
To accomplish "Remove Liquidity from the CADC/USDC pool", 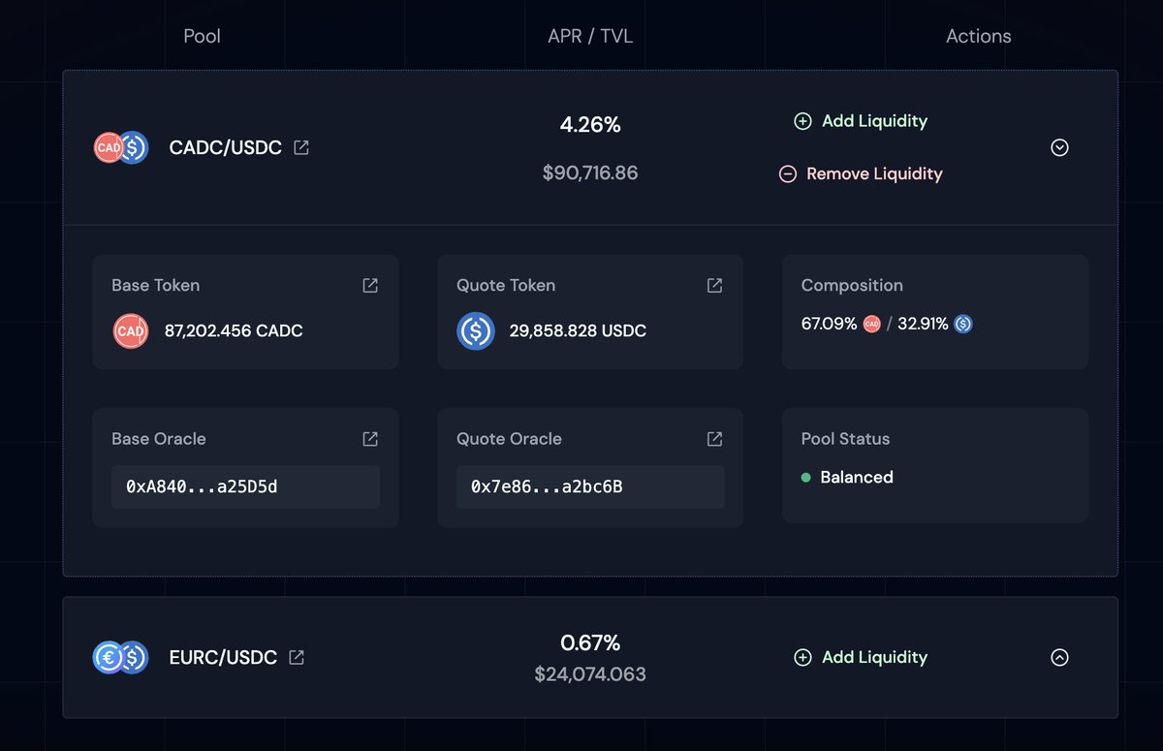I will click(x=861, y=173).
